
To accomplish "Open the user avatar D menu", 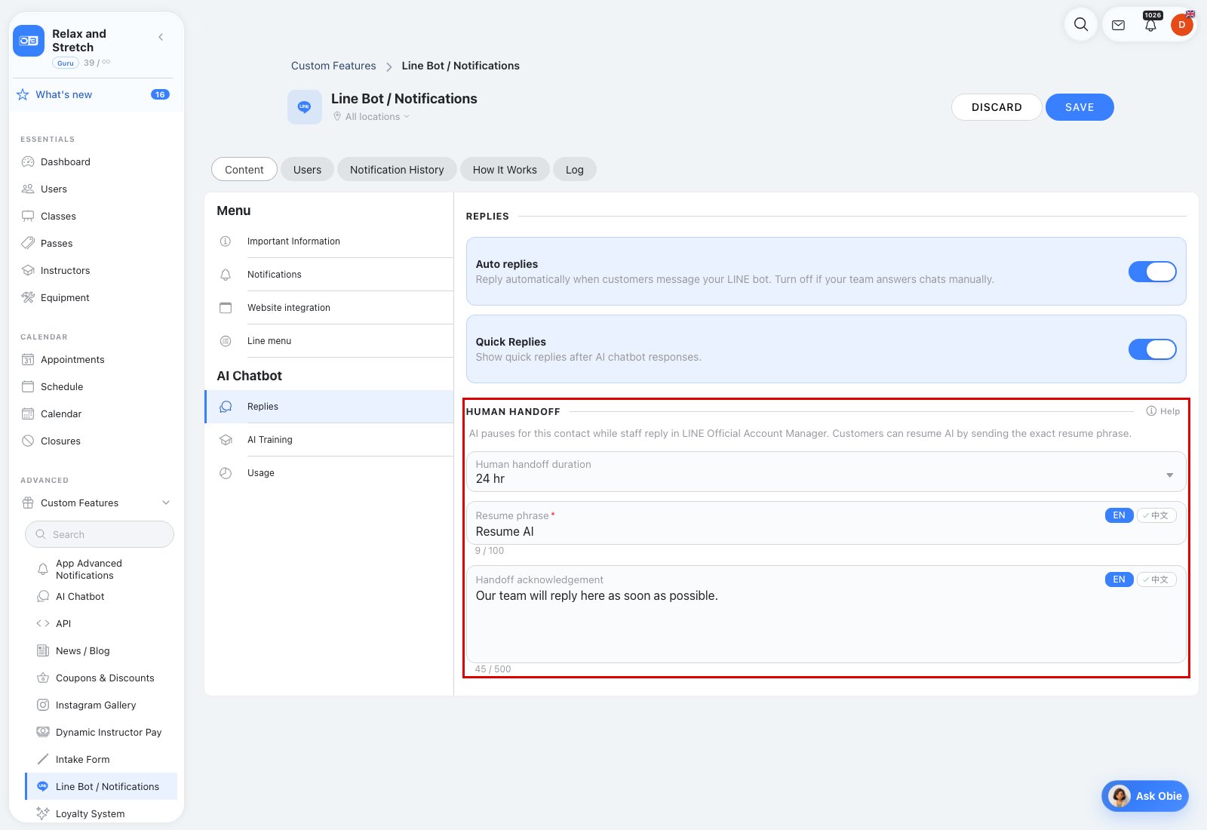I will click(1181, 25).
